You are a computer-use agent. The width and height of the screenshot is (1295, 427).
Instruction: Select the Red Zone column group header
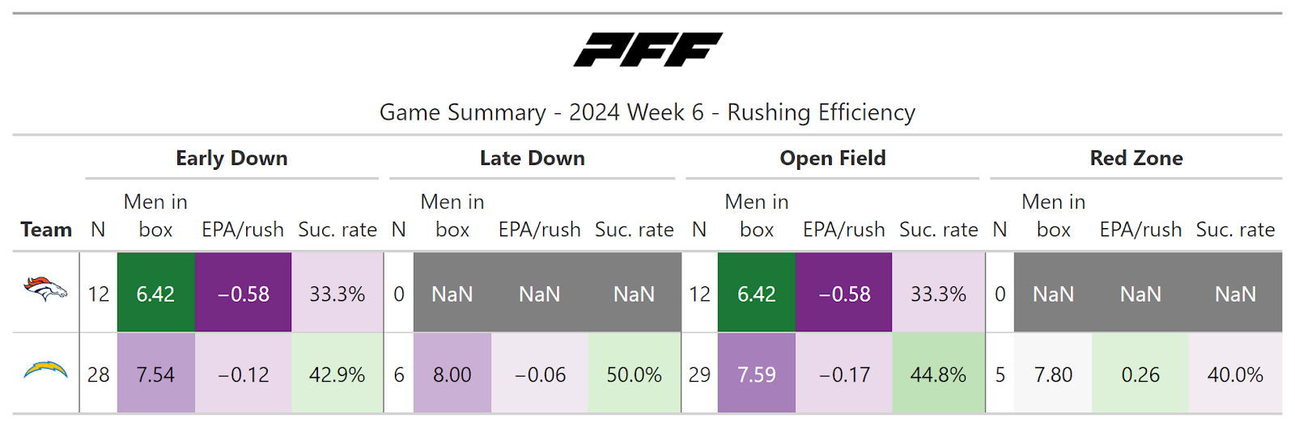click(1136, 159)
